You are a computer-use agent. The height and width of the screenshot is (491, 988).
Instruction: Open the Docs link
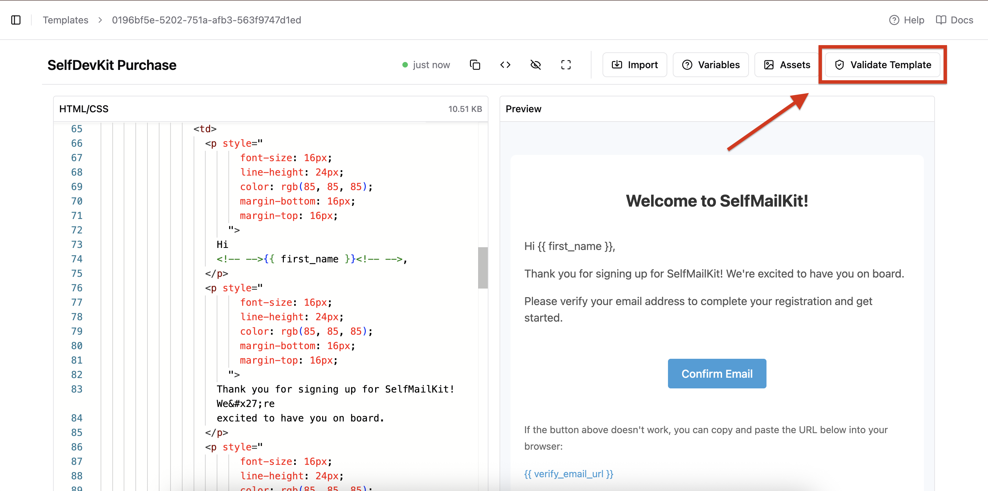pyautogui.click(x=954, y=20)
